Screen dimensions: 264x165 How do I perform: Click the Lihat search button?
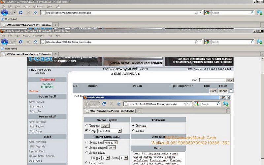pyautogui.click(x=230, y=80)
